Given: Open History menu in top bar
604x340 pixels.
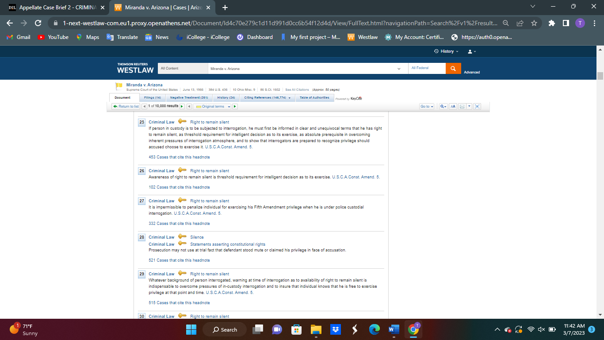Looking at the screenshot, I should (445, 51).
